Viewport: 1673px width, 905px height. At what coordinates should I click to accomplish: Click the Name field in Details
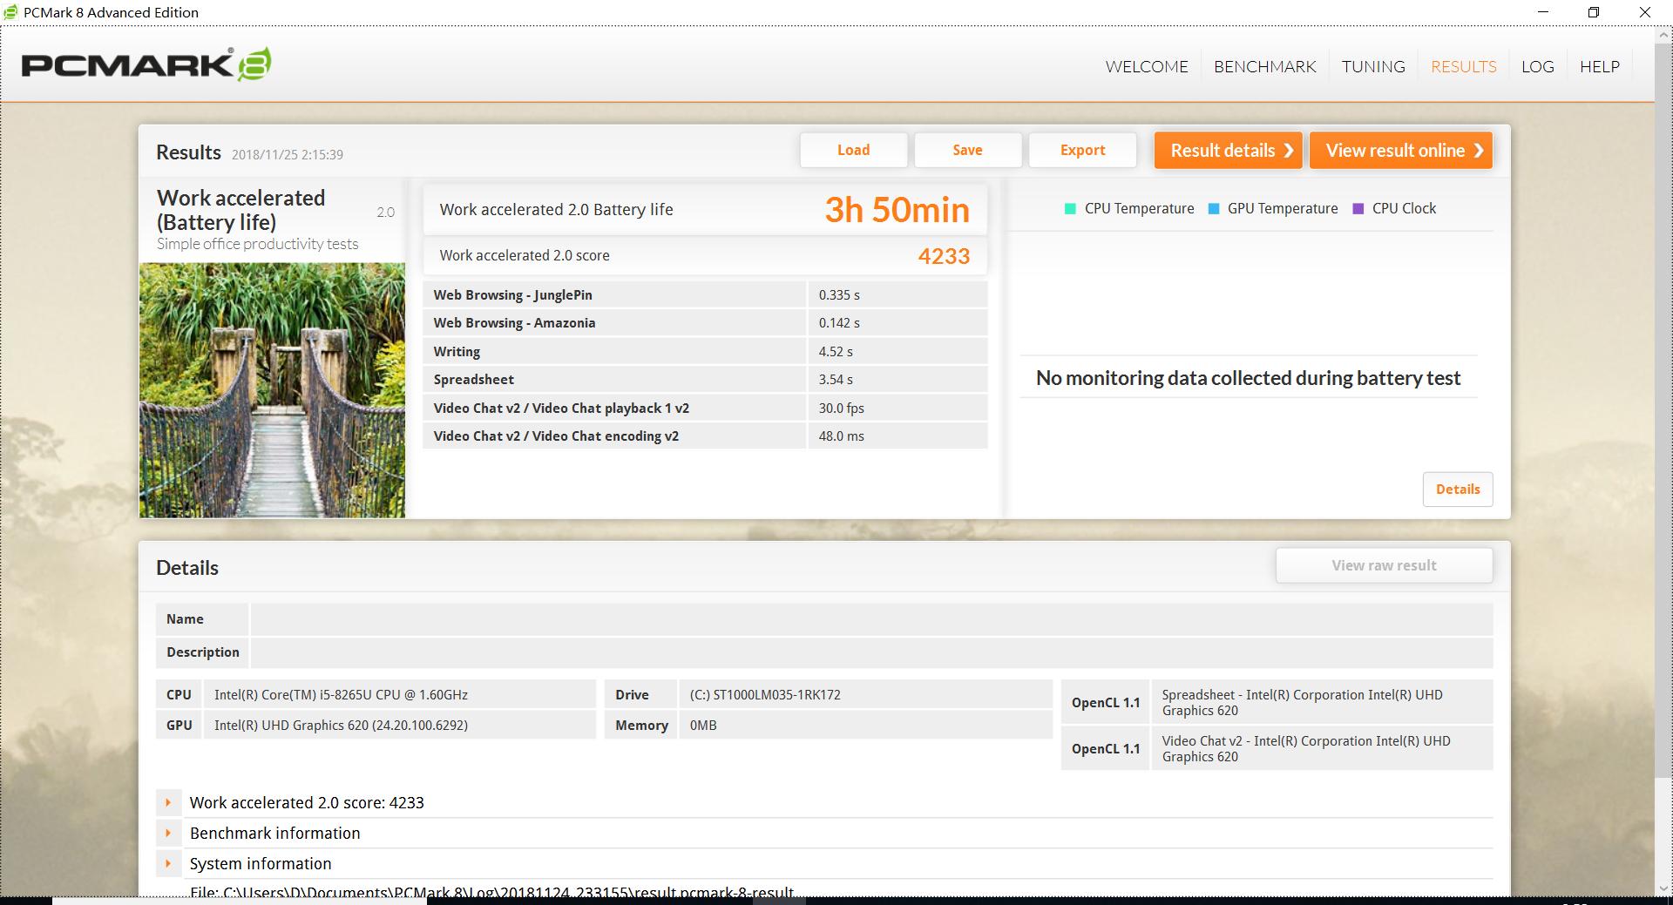click(871, 619)
